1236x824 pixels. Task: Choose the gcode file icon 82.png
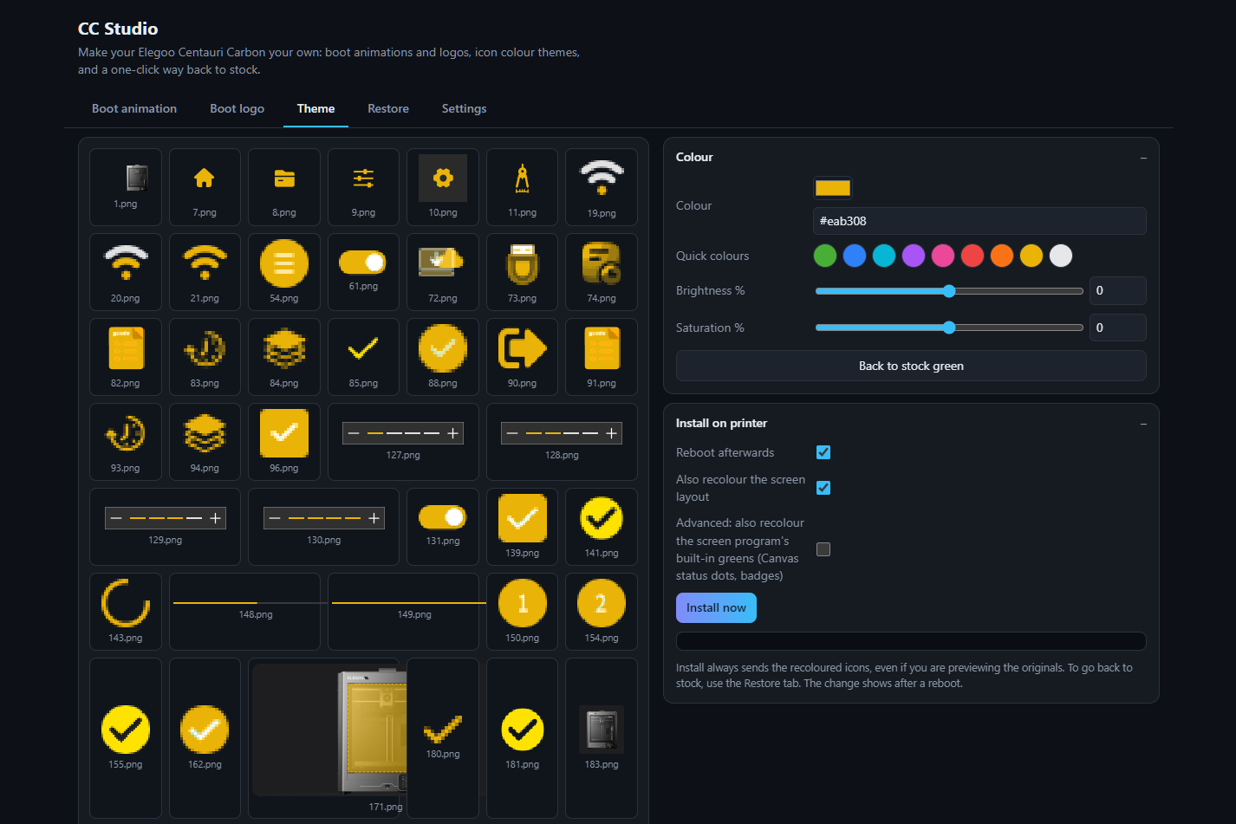tap(126, 357)
